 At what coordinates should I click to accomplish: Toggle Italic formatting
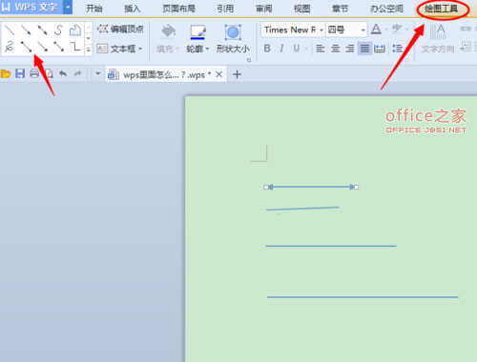coord(281,49)
